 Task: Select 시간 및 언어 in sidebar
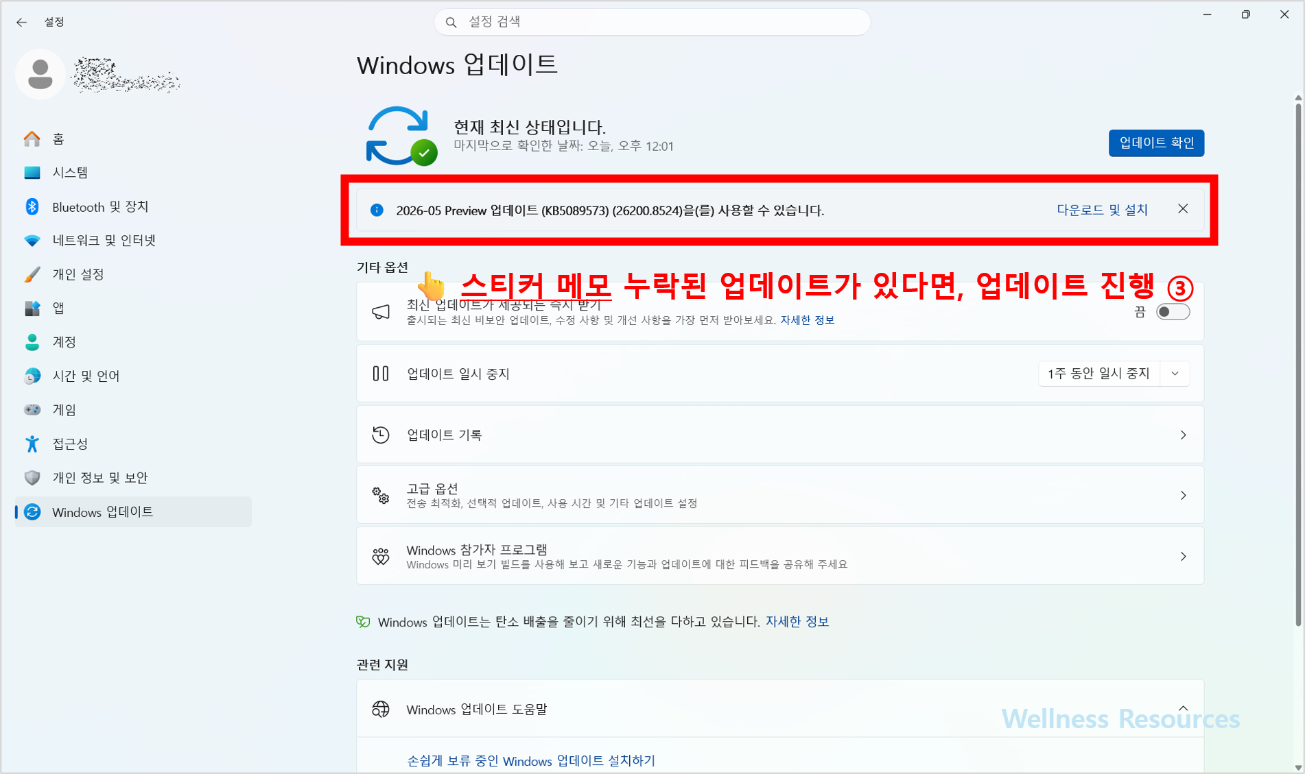(133, 376)
